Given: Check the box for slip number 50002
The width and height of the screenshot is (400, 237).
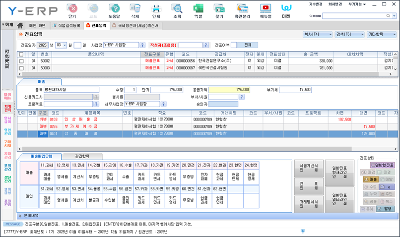Looking at the screenshot, I should click(x=21, y=60).
